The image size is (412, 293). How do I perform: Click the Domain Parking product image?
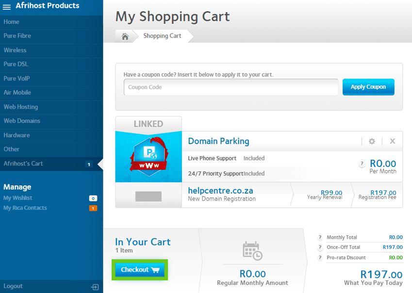(148, 156)
